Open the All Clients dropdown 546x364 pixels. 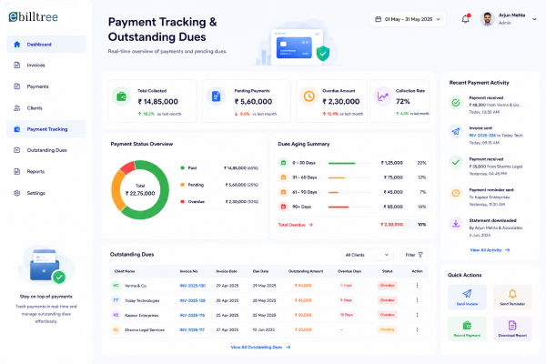367,255
